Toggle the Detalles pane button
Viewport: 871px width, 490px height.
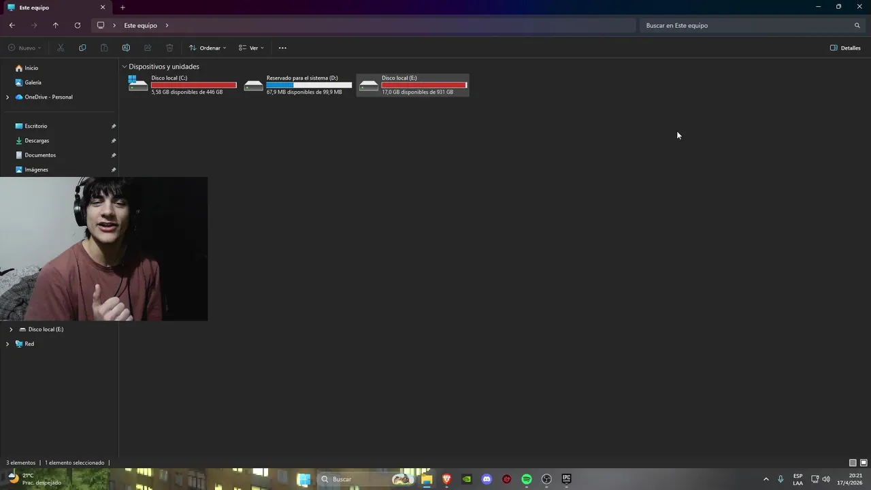click(x=845, y=48)
